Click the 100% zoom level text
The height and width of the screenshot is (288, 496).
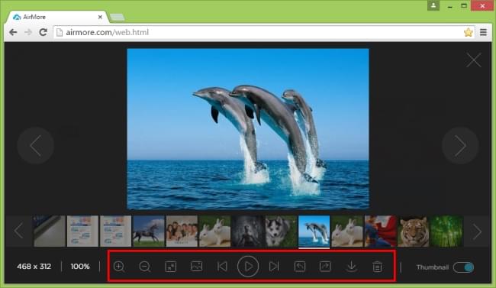tap(80, 267)
